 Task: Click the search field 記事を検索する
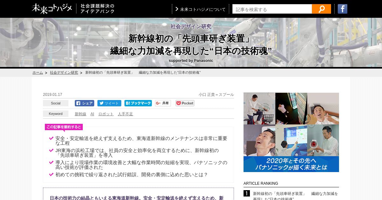pos(272,9)
